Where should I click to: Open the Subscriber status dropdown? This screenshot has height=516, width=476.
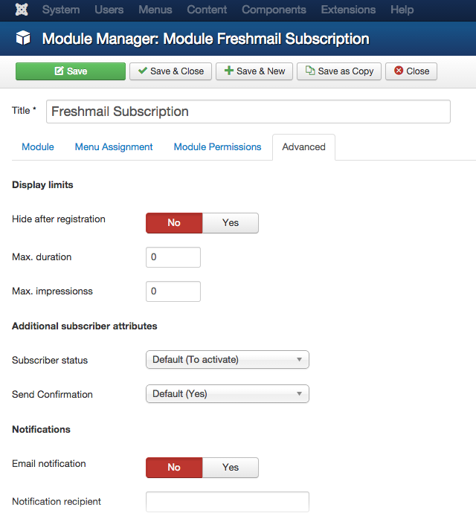coord(228,360)
